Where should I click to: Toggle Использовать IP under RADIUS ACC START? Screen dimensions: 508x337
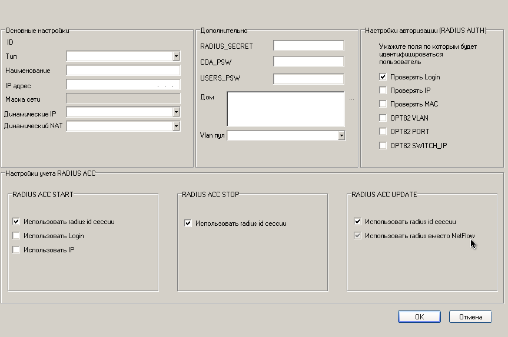pyautogui.click(x=16, y=249)
